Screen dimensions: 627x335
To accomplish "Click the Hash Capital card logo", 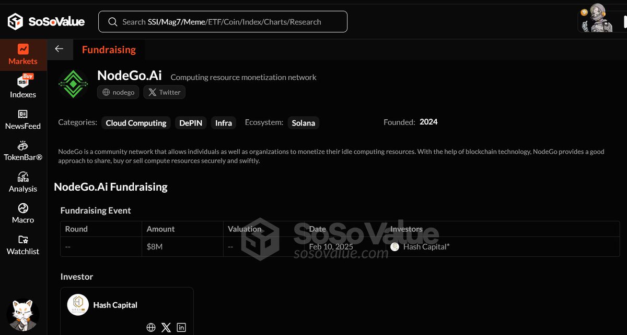I will click(78, 305).
